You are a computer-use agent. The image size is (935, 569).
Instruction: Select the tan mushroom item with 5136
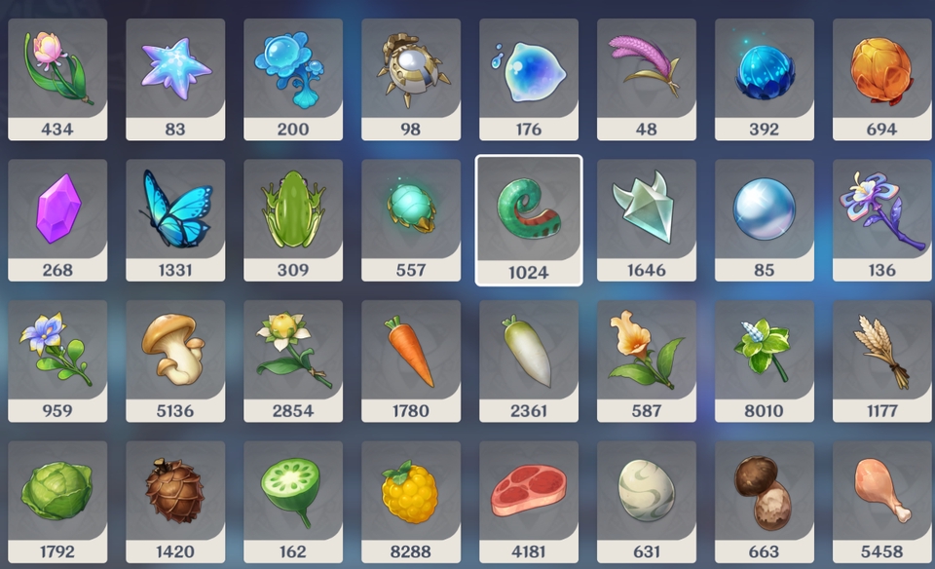(x=175, y=360)
